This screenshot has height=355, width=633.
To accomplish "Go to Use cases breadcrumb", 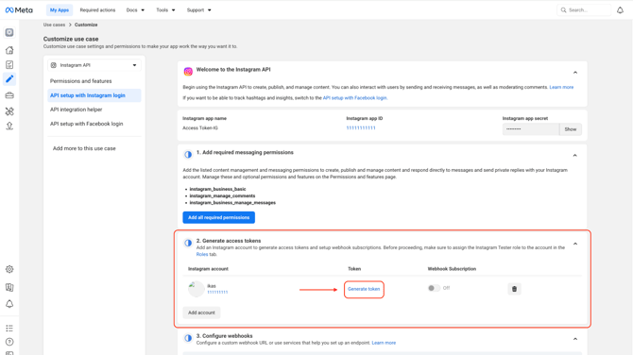I will point(54,25).
